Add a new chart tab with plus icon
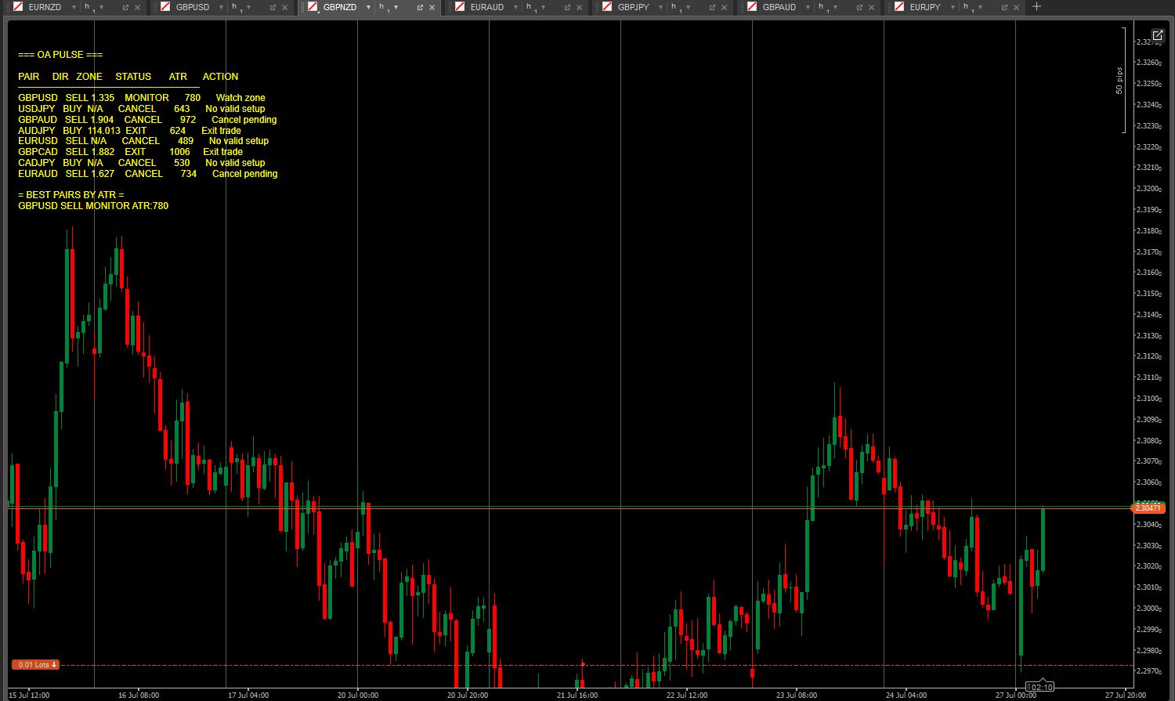The image size is (1175, 701). pos(1036,6)
